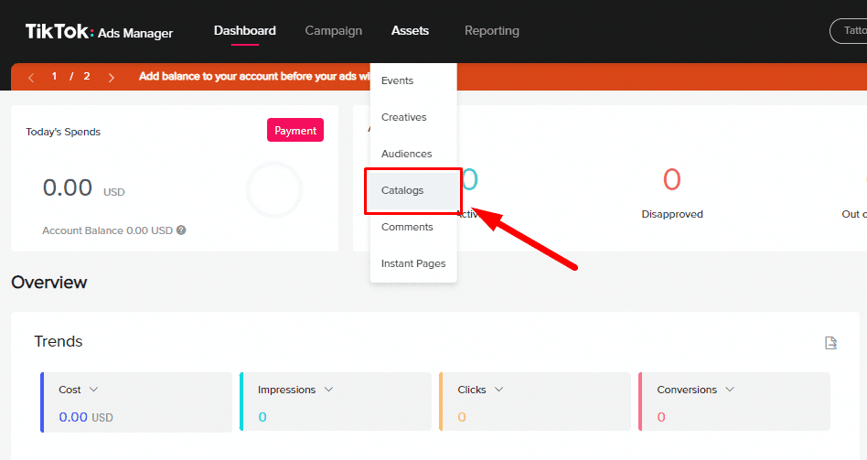Screen dimensions: 867x460
Task: Open the Campaign tab
Action: [x=333, y=31]
